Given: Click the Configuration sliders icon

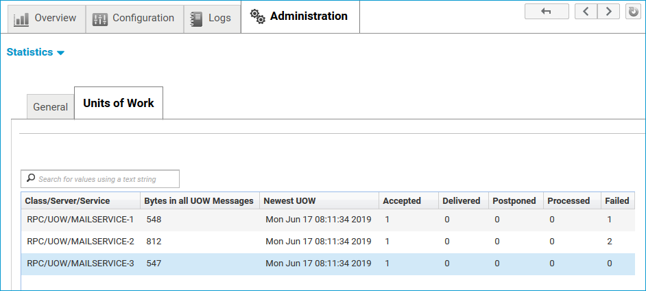Looking at the screenshot, I should click(x=99, y=19).
